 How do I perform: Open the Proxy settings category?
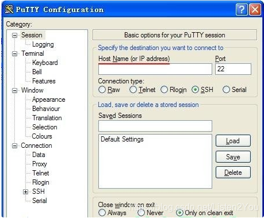pos(40,164)
